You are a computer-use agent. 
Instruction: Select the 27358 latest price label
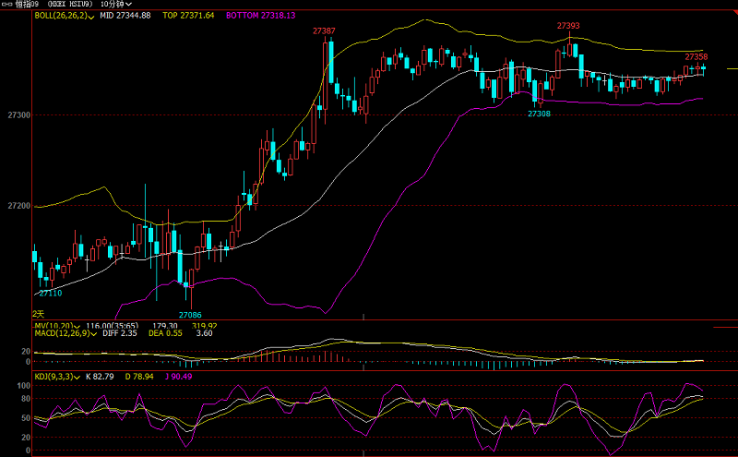696,57
